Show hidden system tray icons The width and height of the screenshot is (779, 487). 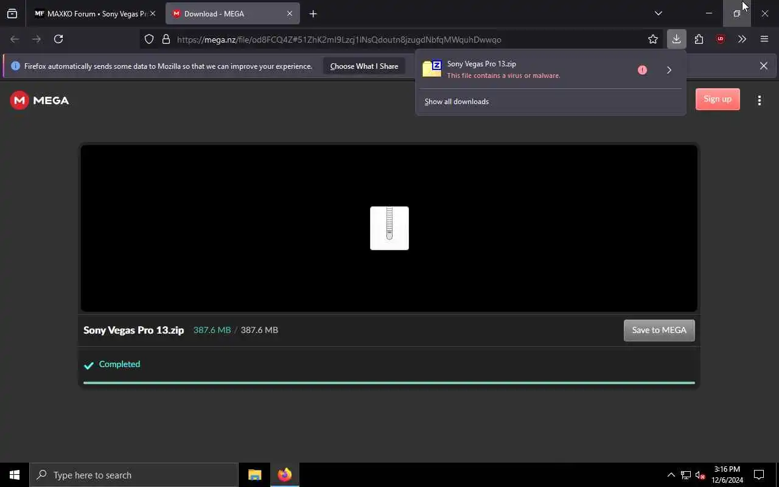coord(671,475)
